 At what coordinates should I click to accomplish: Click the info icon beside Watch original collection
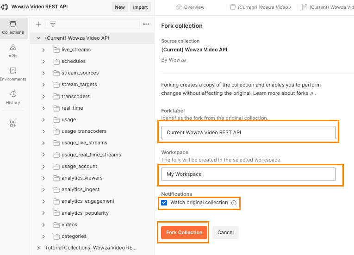point(234,203)
